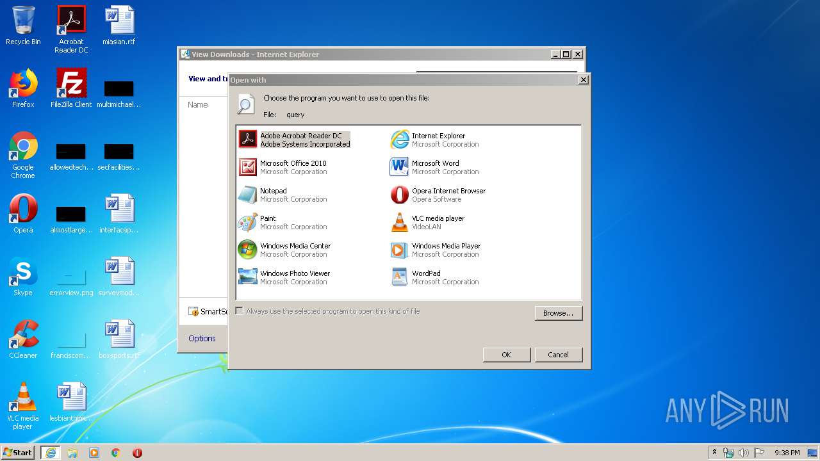This screenshot has width=820, height=461.
Task: Open Recycle Bin desktop icon
Action: tap(23, 26)
